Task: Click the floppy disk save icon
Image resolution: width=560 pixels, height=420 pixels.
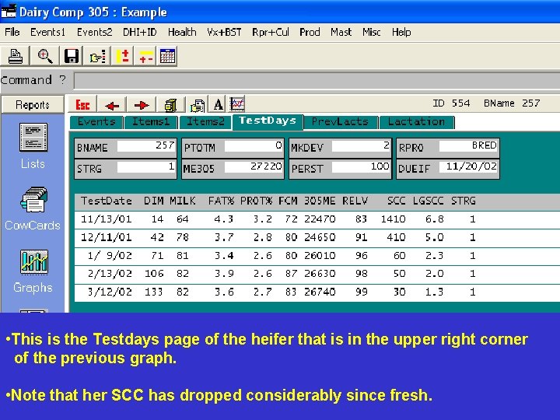Action: click(72, 56)
